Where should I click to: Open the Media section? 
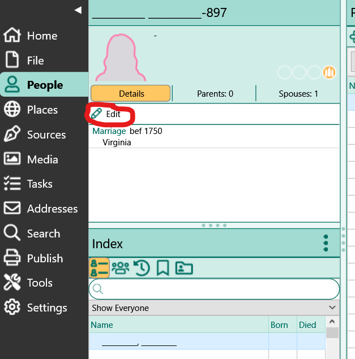click(x=31, y=159)
